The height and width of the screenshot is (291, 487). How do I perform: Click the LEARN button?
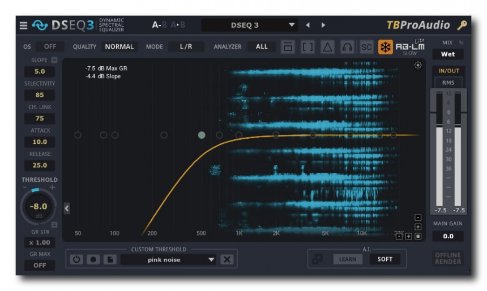point(348,259)
